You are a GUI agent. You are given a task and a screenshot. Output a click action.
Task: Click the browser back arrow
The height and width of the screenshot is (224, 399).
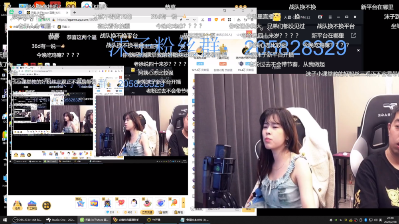[x=12, y=19]
